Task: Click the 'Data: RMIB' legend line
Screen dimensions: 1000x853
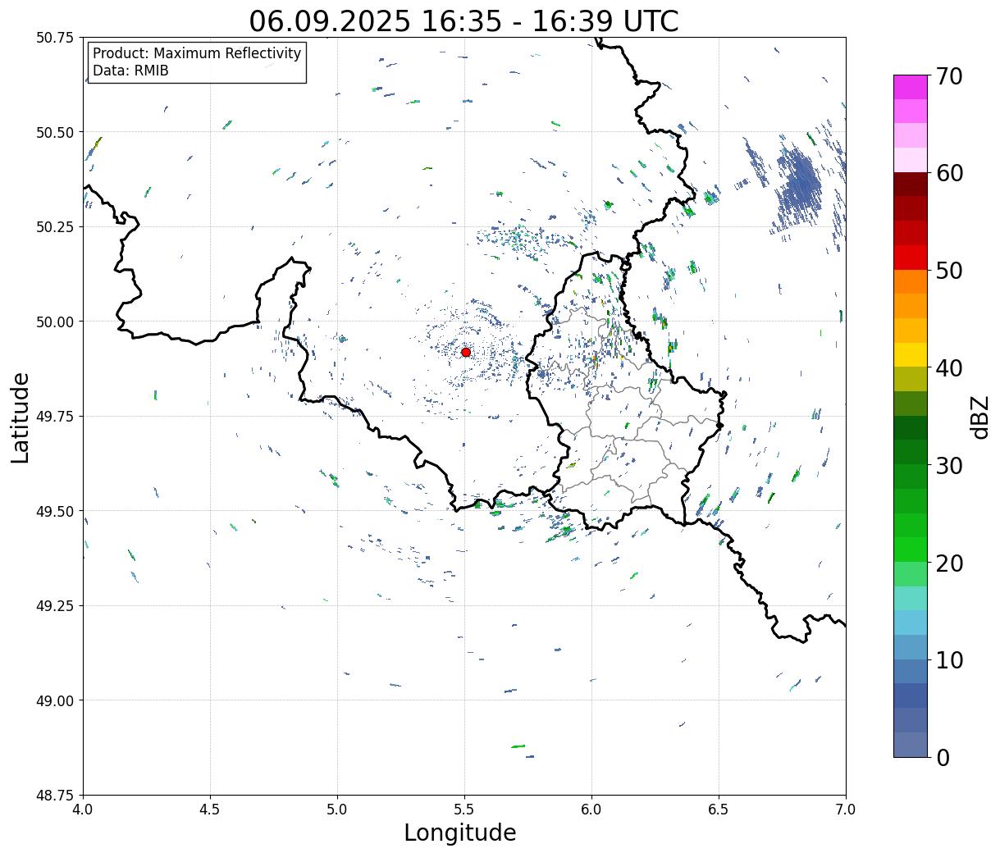Action: pyautogui.click(x=130, y=71)
